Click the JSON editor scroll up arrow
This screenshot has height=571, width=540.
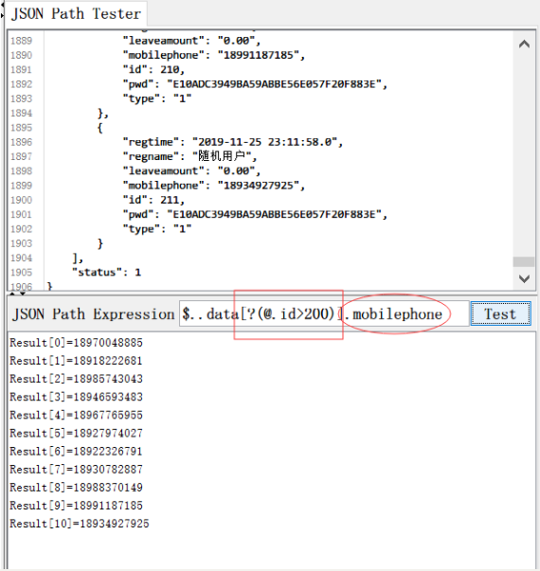(524, 45)
